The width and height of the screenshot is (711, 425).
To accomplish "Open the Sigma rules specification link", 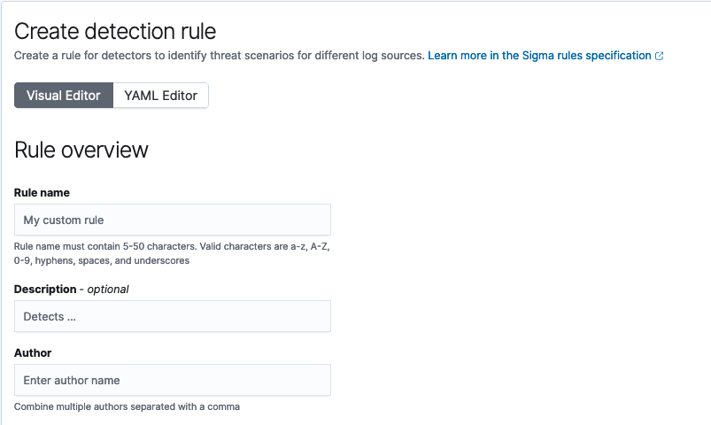I will (539, 55).
